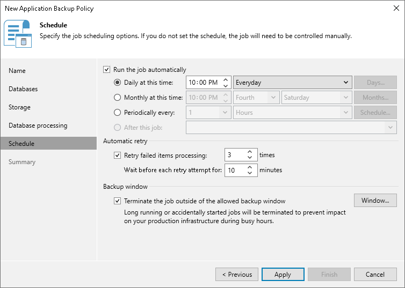Click the Wait before each retry attempt label
The height and width of the screenshot is (288, 405).
tap(173, 170)
